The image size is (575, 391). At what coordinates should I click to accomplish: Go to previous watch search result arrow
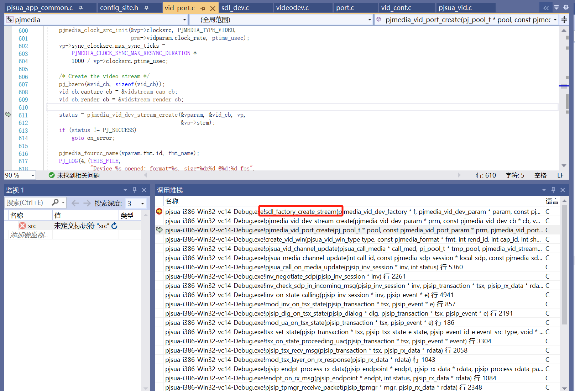pos(75,203)
